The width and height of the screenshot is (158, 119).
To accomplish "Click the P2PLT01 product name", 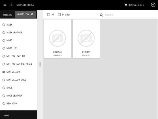I will coord(58,52).
